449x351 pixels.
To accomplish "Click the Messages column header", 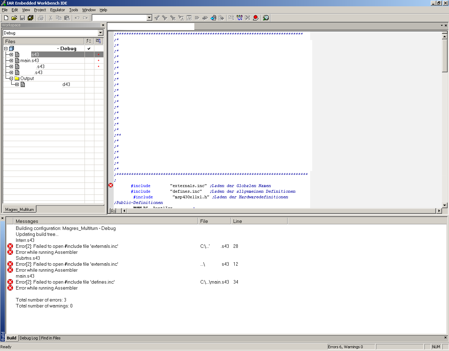I will pyautogui.click(x=105, y=221).
